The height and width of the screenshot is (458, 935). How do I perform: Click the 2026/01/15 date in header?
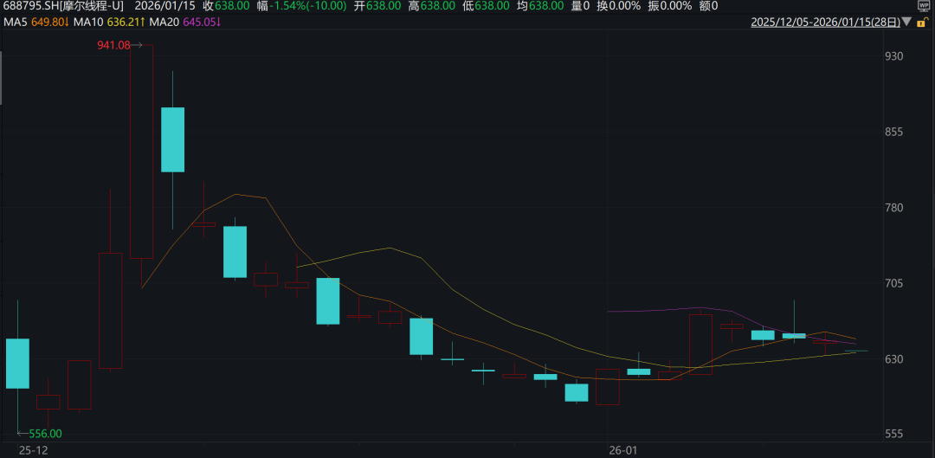(164, 7)
